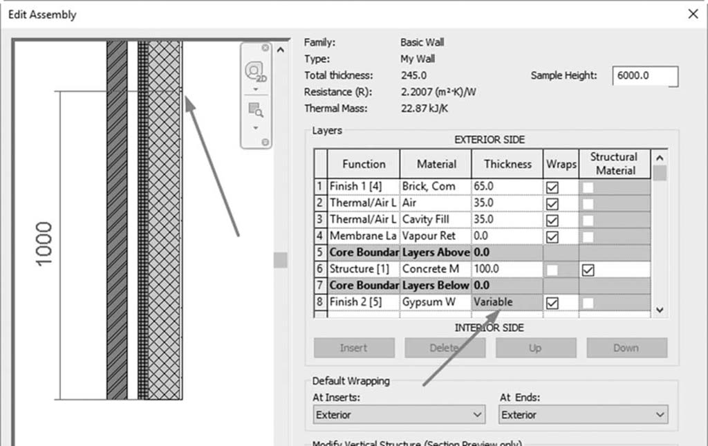708x446 pixels.
Task: Select the Structure [1] function cell
Action: pos(364,269)
